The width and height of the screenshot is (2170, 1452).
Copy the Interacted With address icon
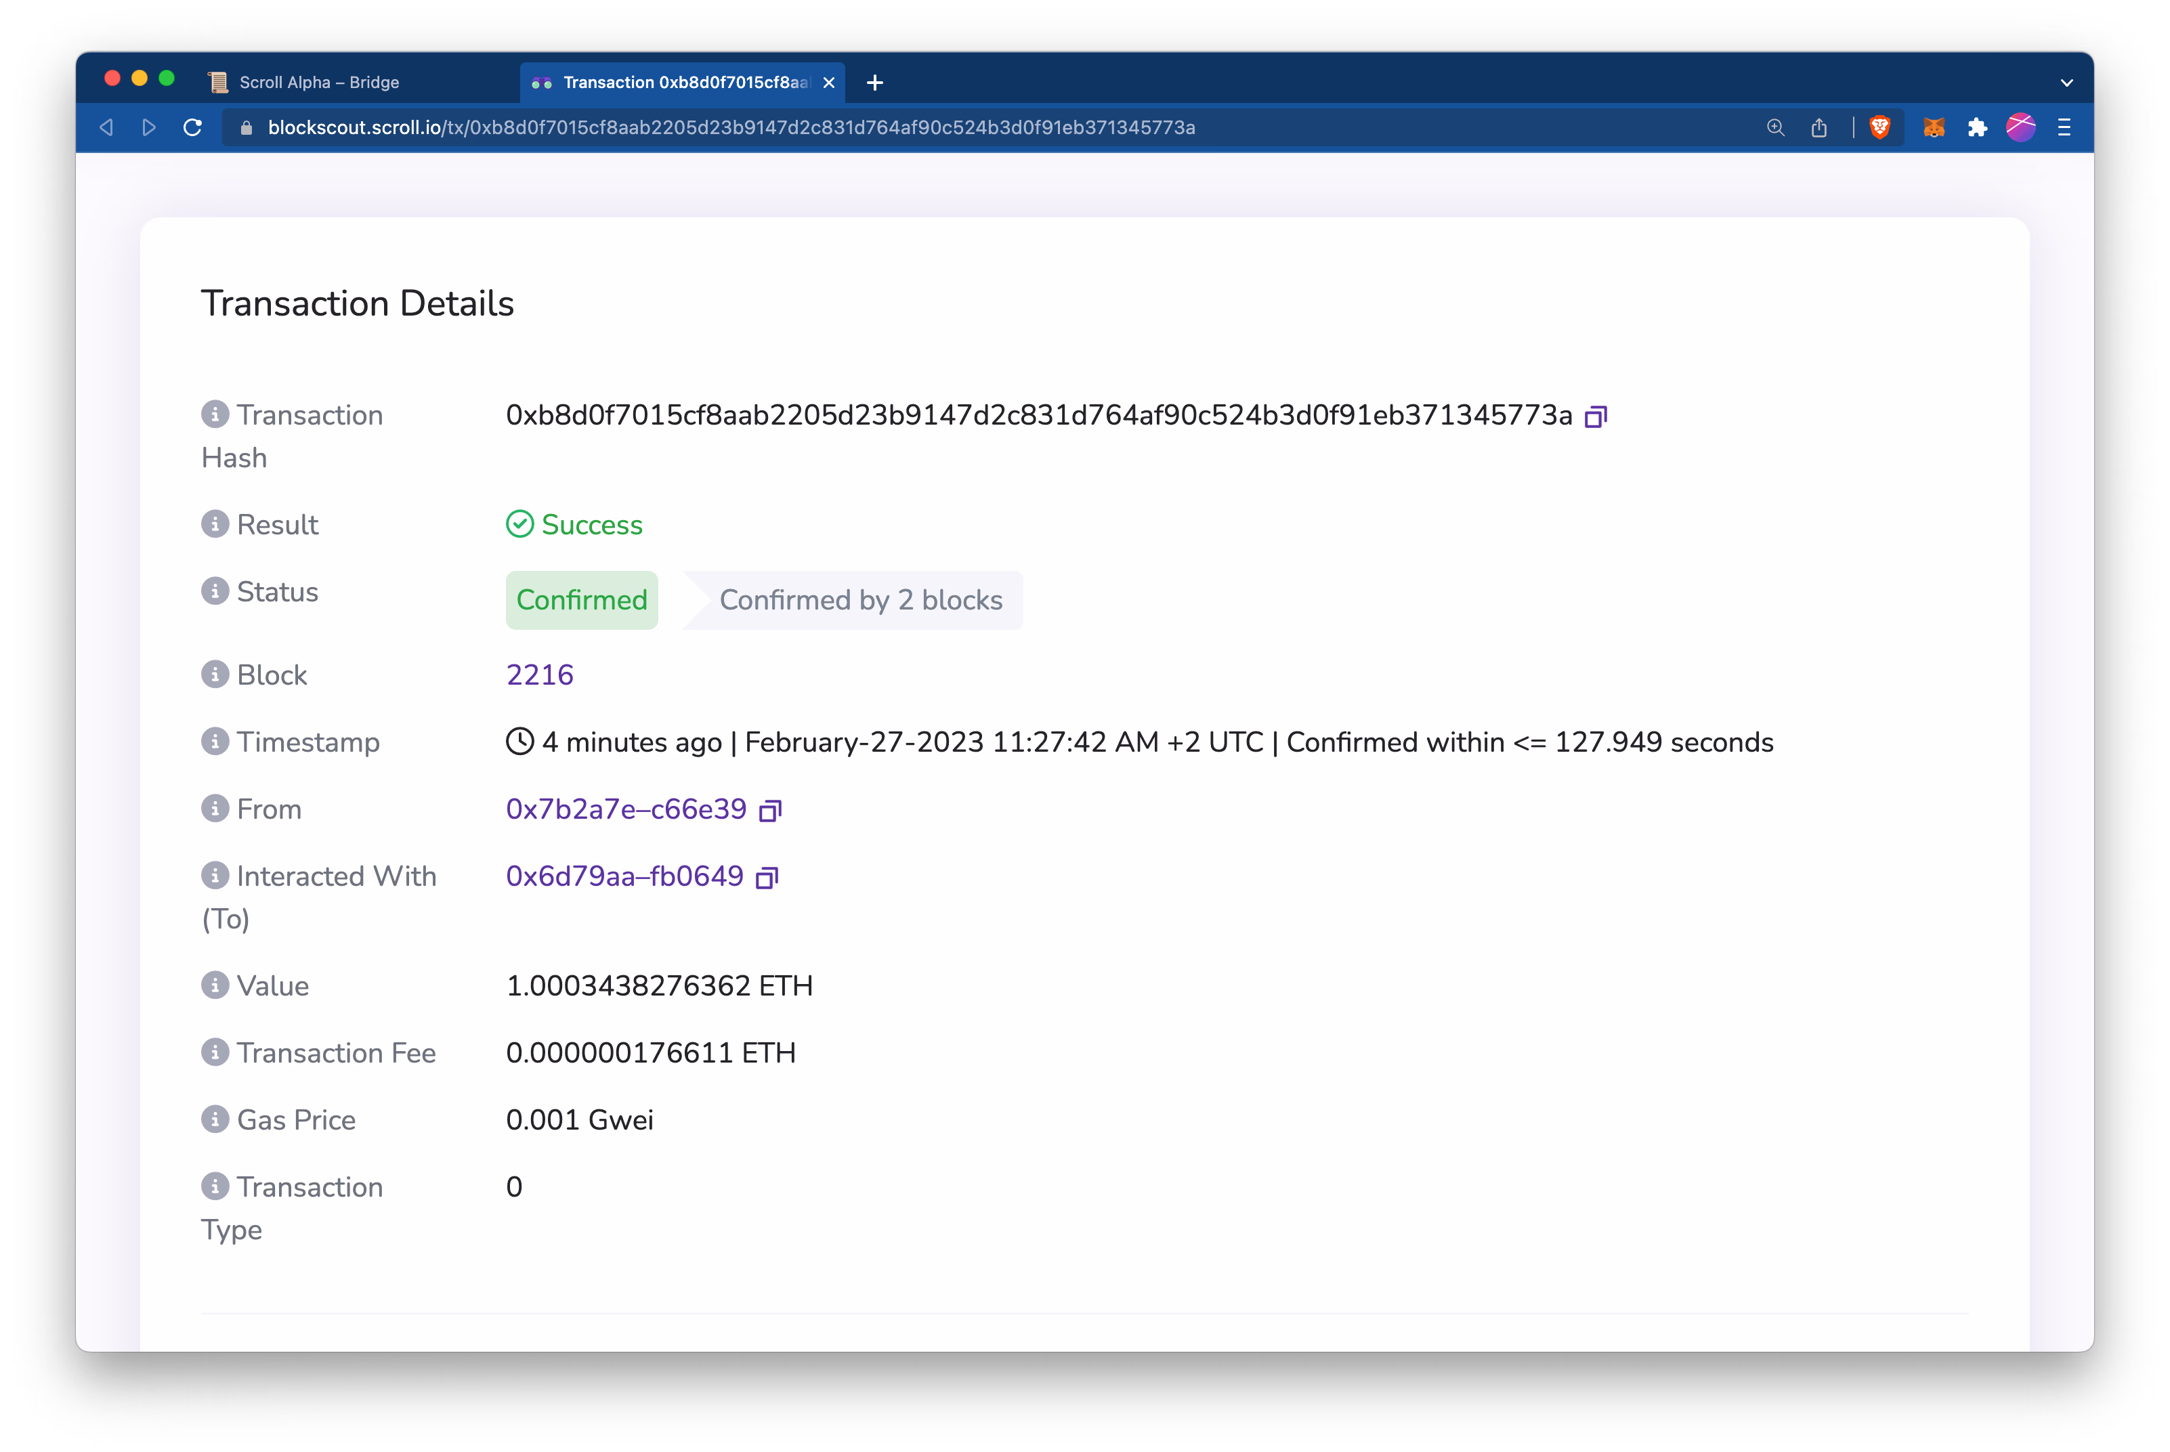tap(767, 878)
